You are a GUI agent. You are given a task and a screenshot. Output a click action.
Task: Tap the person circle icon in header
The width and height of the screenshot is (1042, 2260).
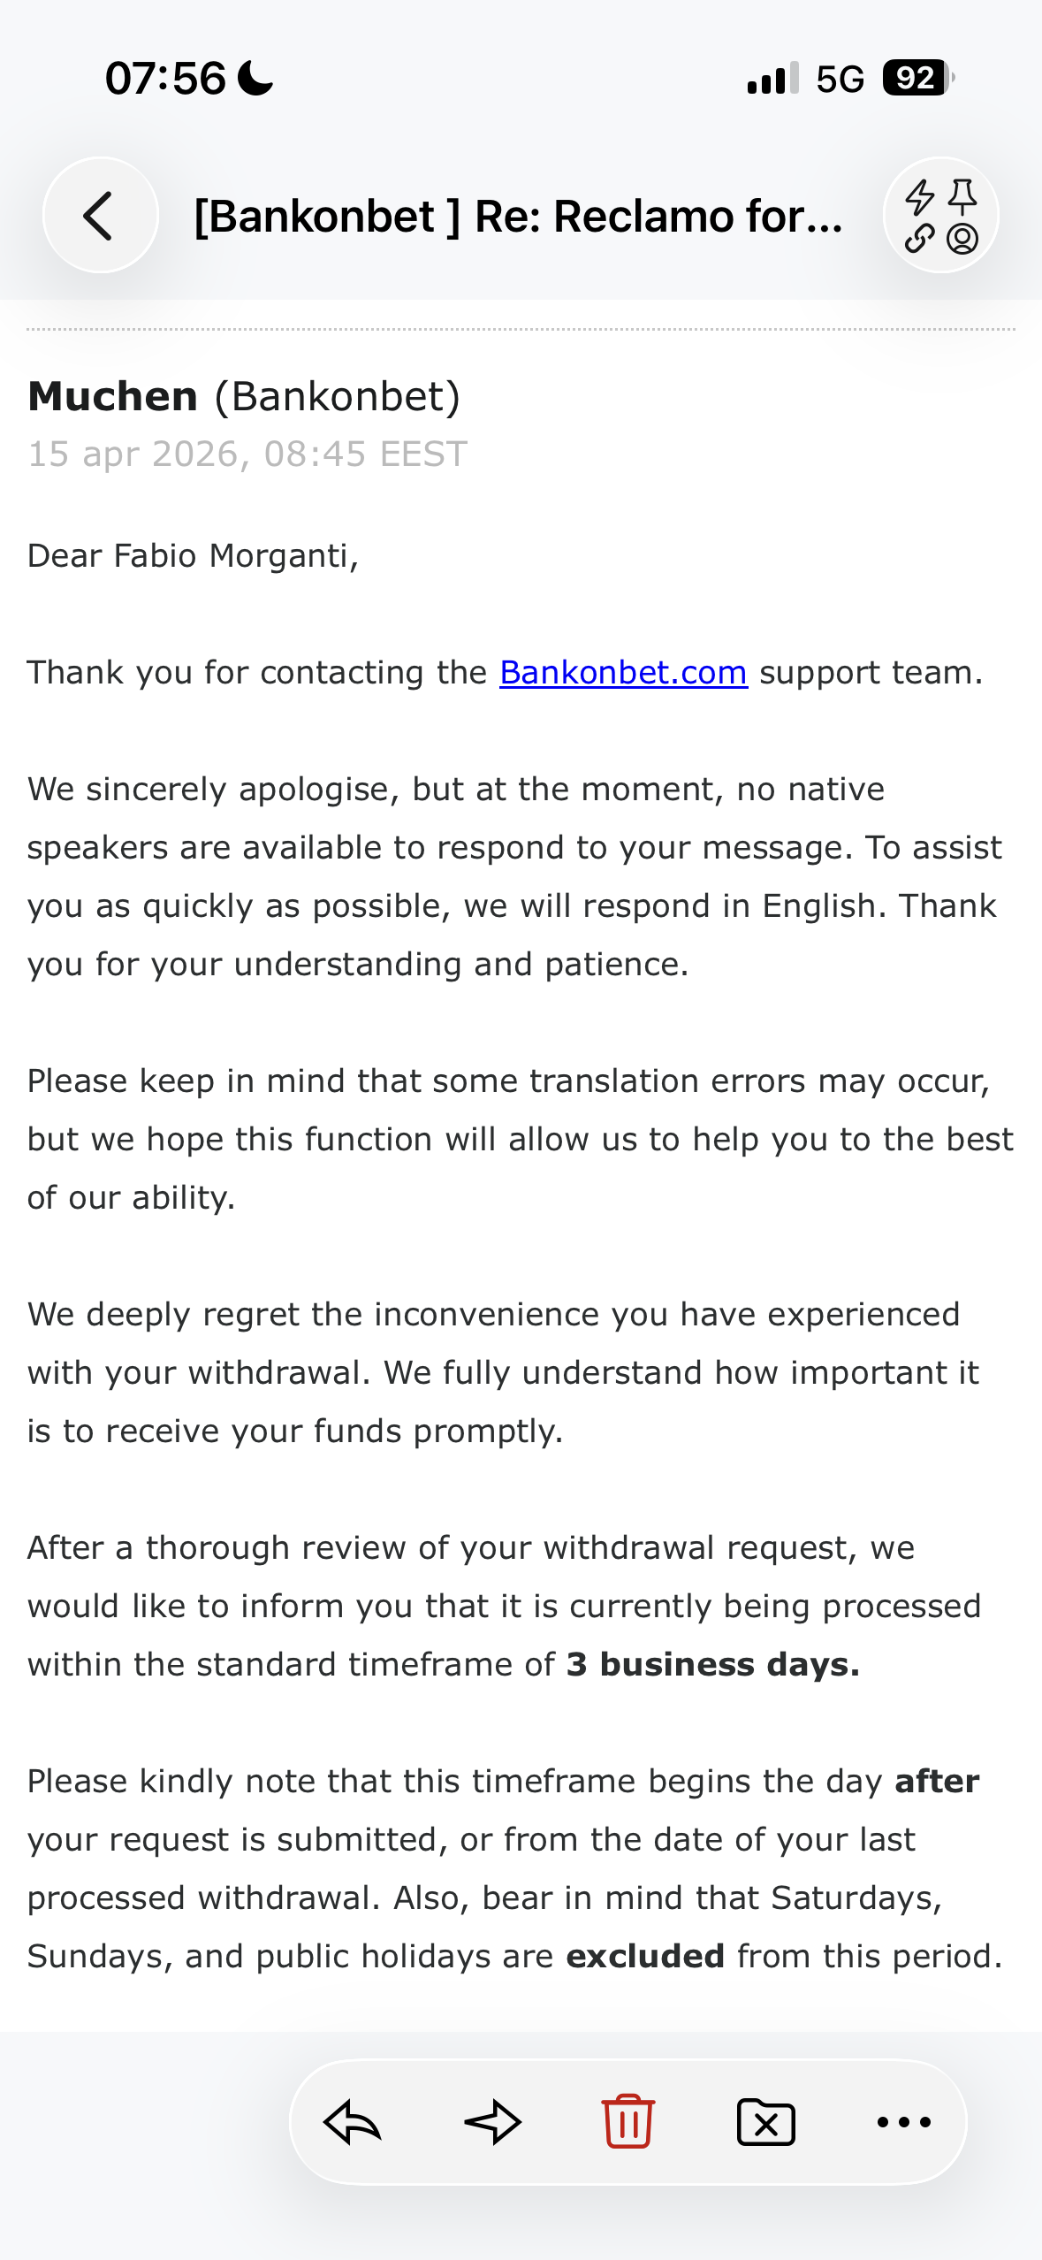962,238
